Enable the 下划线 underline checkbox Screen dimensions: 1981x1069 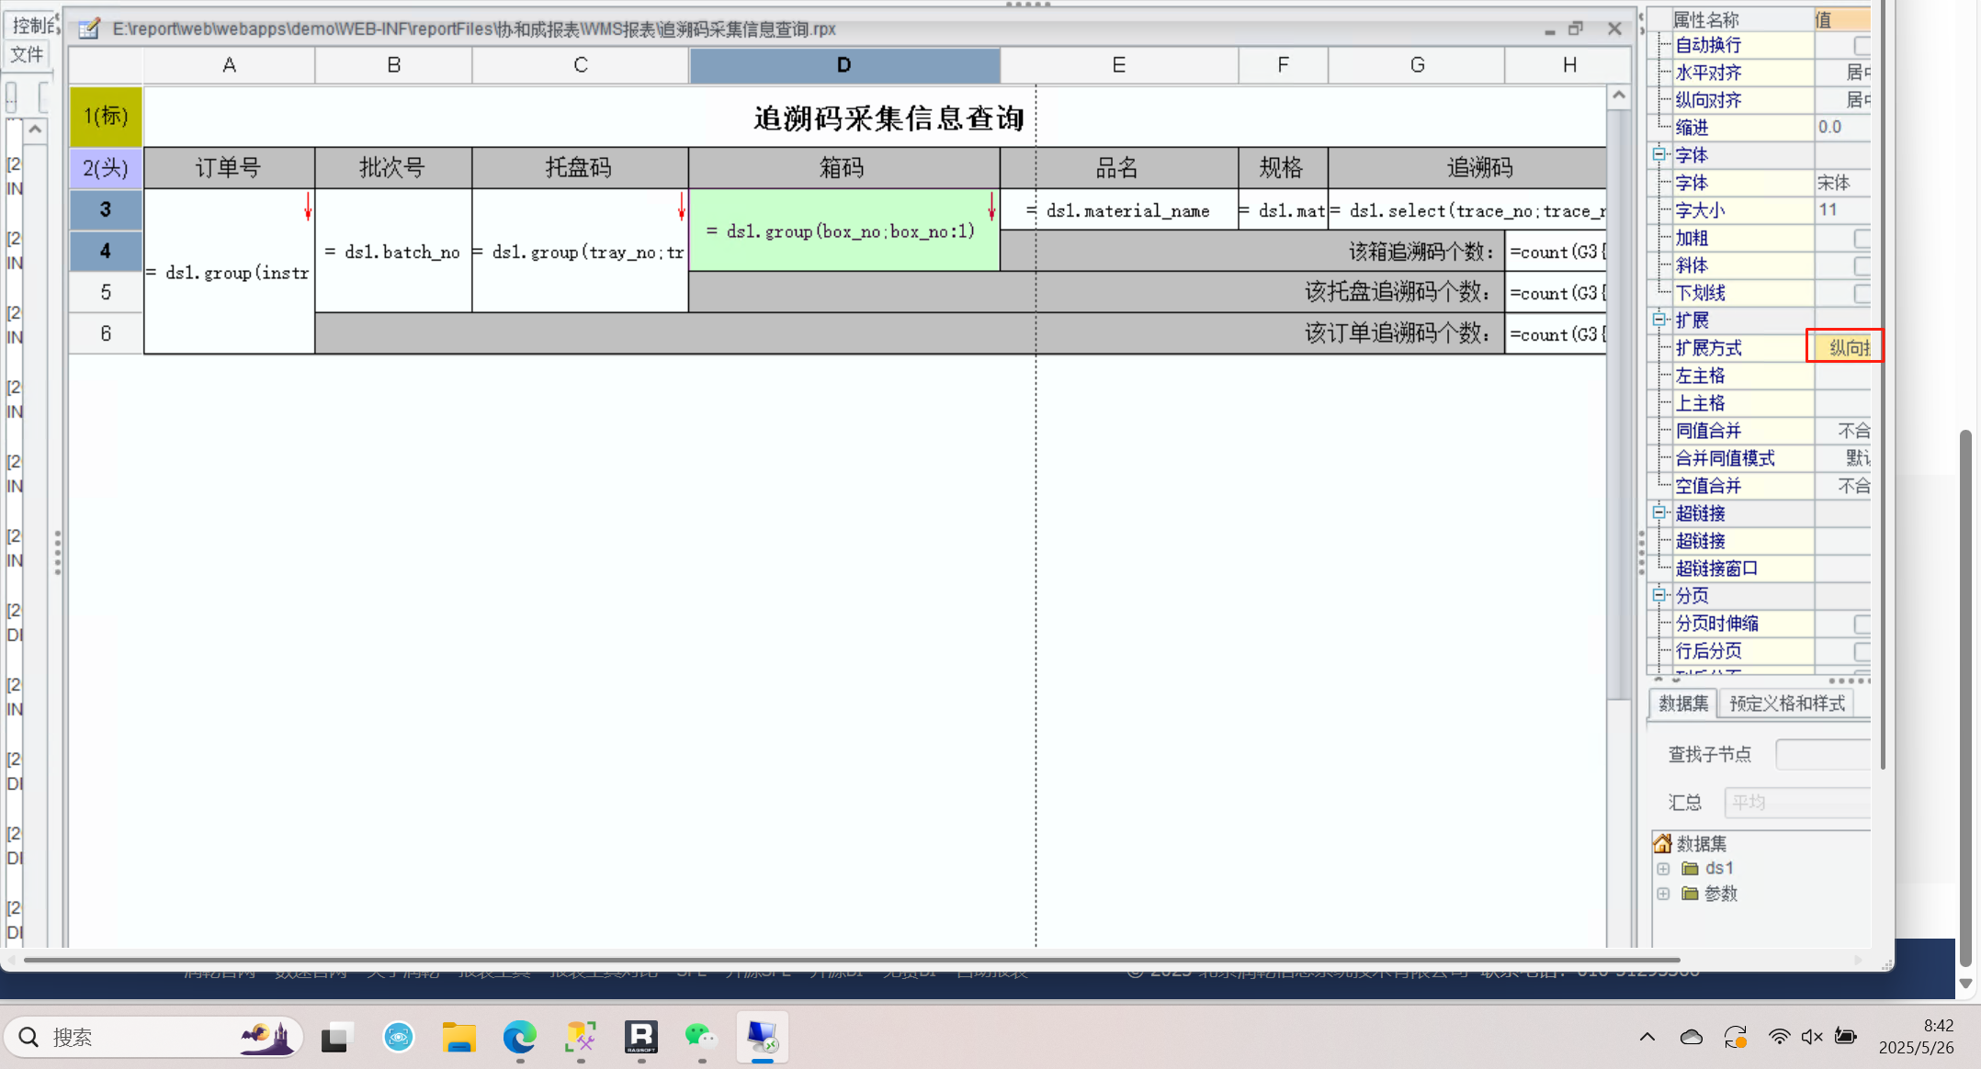tap(1862, 294)
